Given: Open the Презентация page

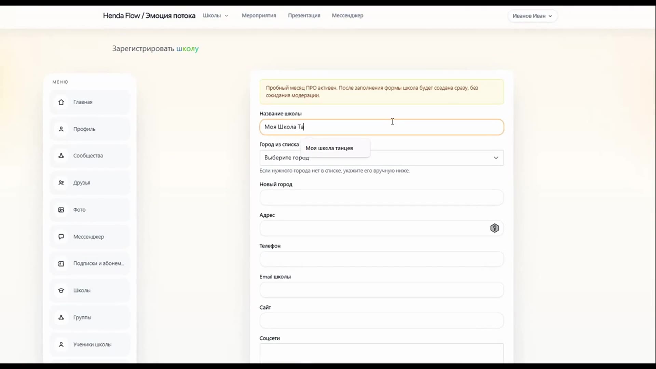Looking at the screenshot, I should (304, 15).
